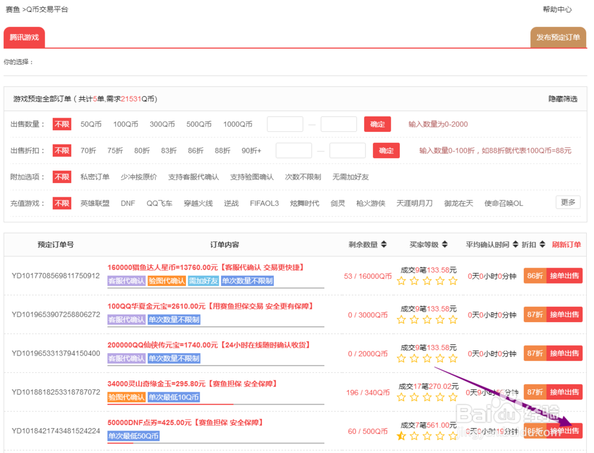Filter by 御龙在天 game
The width and height of the screenshot is (594, 453).
[459, 203]
